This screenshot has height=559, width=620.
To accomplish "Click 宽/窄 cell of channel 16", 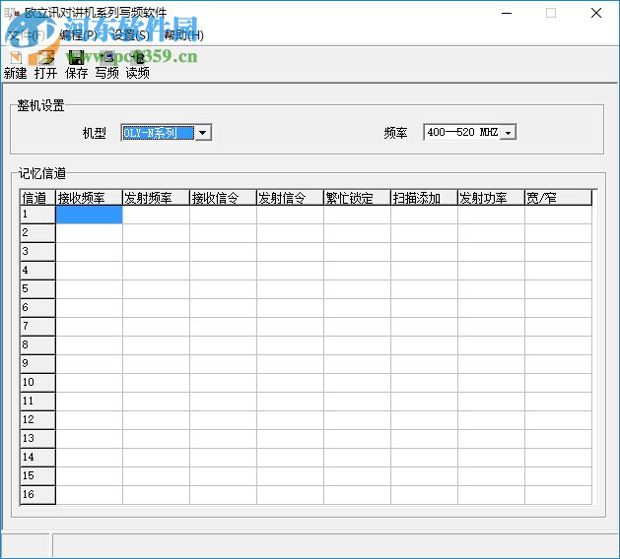I will click(558, 495).
